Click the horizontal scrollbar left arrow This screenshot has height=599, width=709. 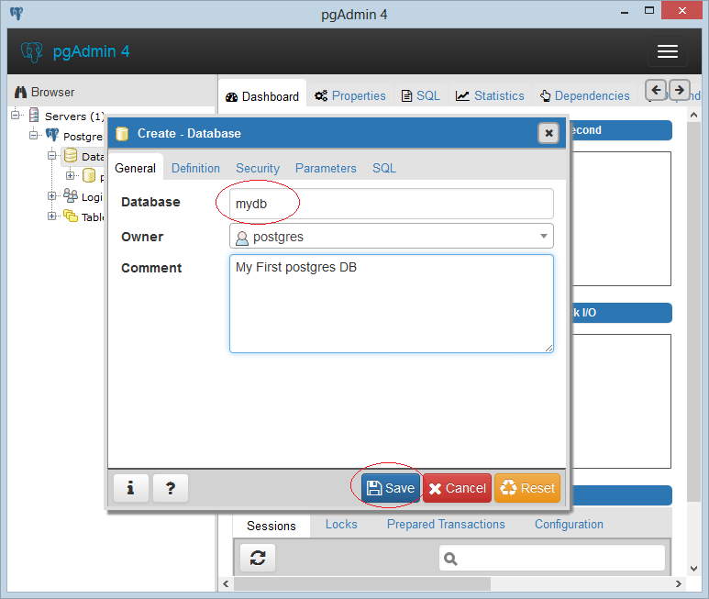pos(226,583)
